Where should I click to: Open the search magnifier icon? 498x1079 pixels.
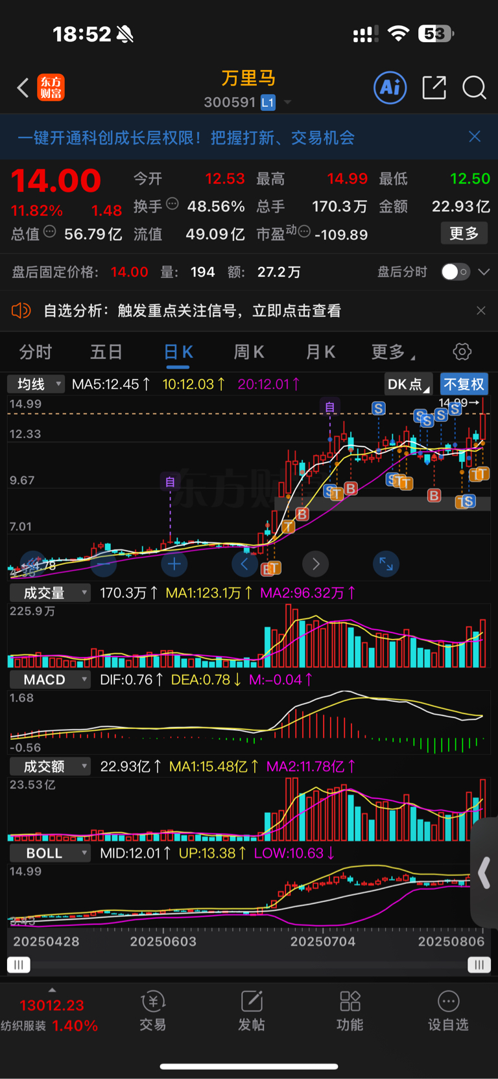point(474,87)
